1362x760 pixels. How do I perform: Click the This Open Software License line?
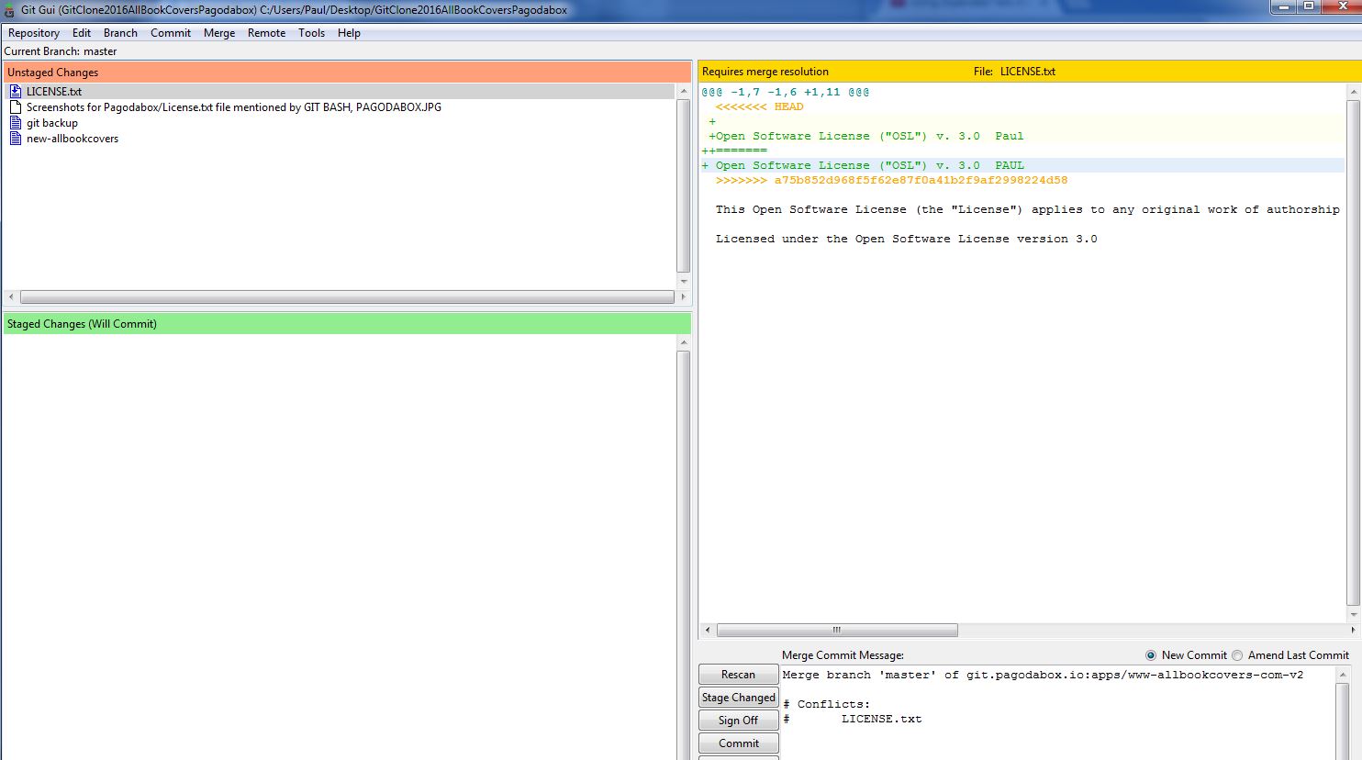pyautogui.click(x=1027, y=209)
